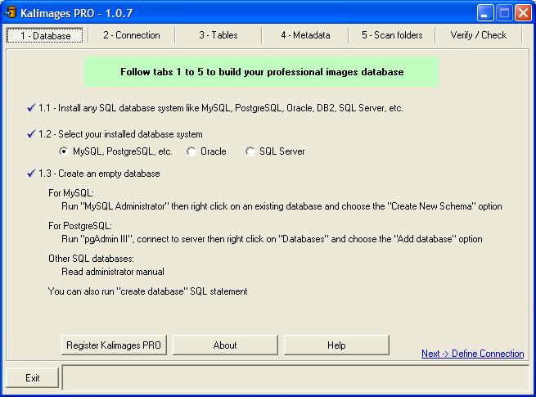Open the About dialog button
Viewport: 536px width, 397px height.
click(225, 345)
